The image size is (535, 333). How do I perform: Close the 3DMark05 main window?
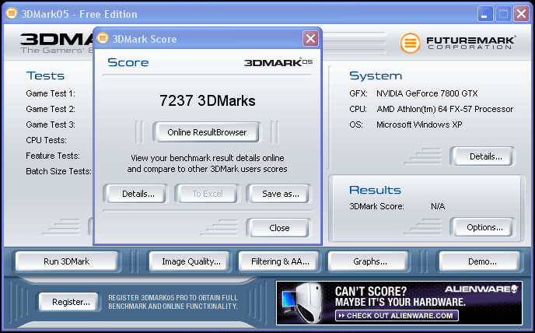pyautogui.click(x=521, y=14)
